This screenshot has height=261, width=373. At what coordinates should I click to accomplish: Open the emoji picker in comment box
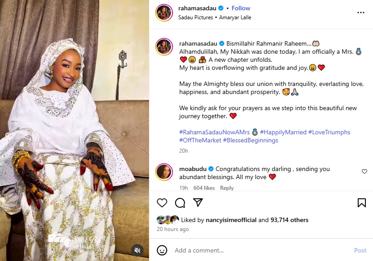click(162, 250)
